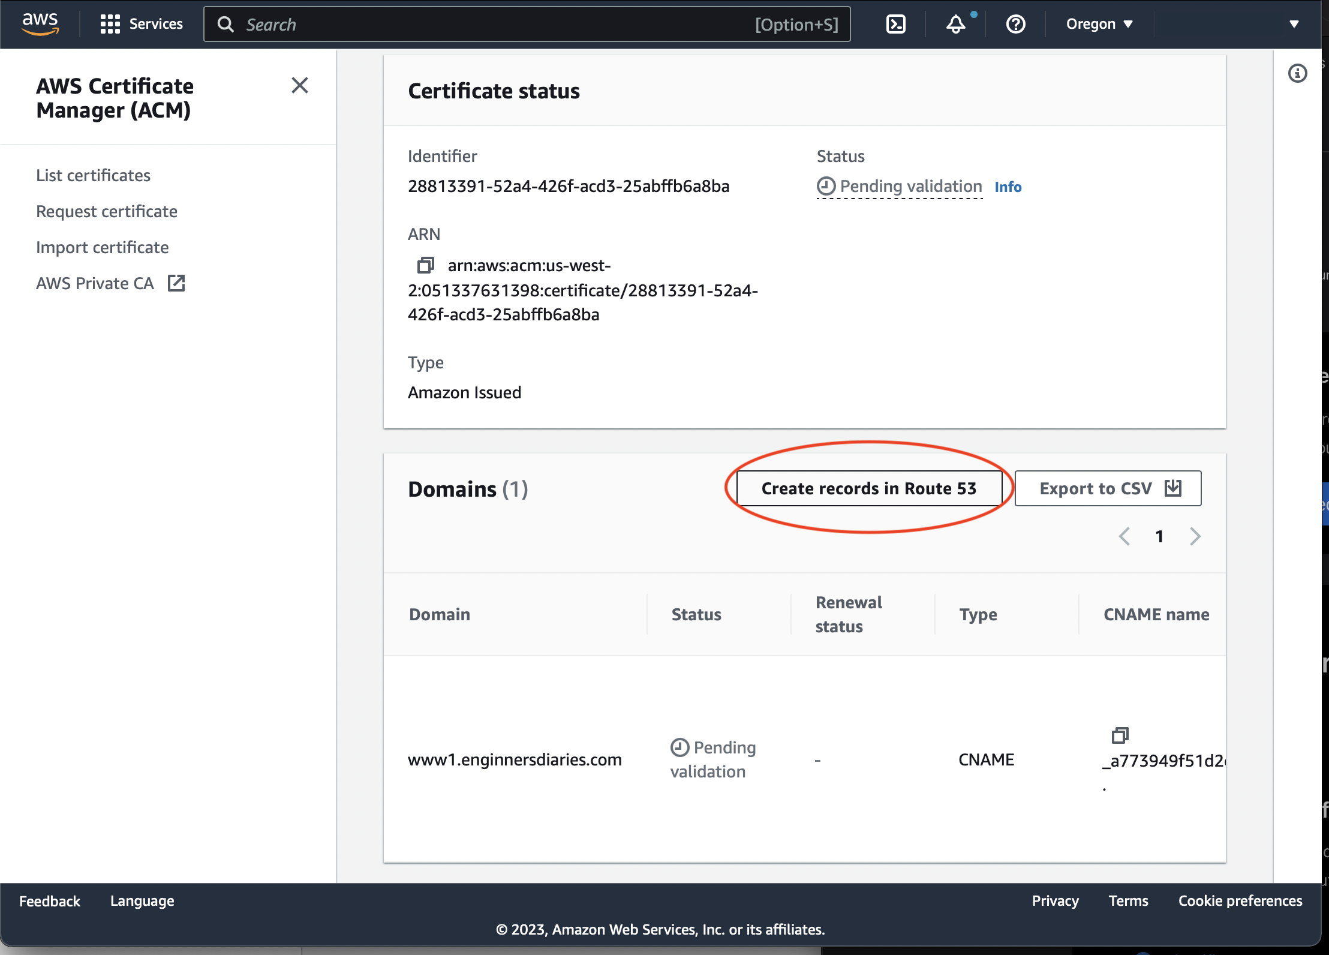Screen dimensions: 1329x955
Task: Open the Language selector in footer
Action: (x=142, y=901)
